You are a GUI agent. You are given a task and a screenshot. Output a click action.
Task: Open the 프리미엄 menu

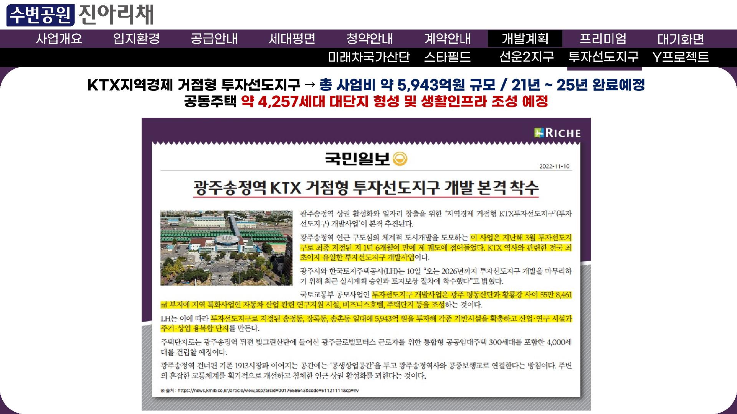click(603, 39)
